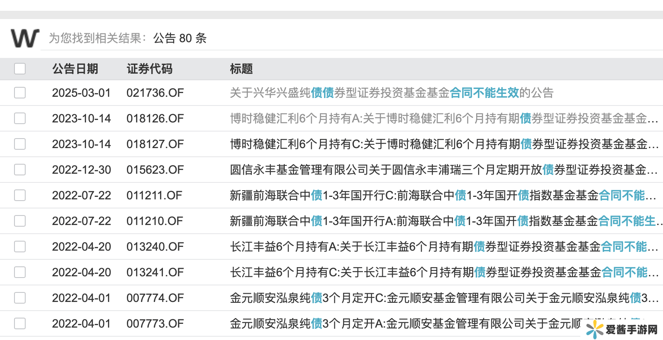Check the box for 021736.OF row

click(x=20, y=93)
